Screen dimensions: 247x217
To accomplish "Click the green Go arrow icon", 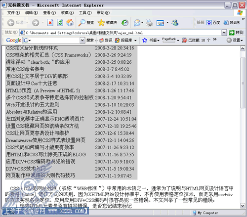I will pyautogui.click(x=232, y=33).
